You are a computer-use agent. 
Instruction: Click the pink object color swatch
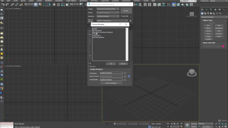pyautogui.click(x=223, y=46)
